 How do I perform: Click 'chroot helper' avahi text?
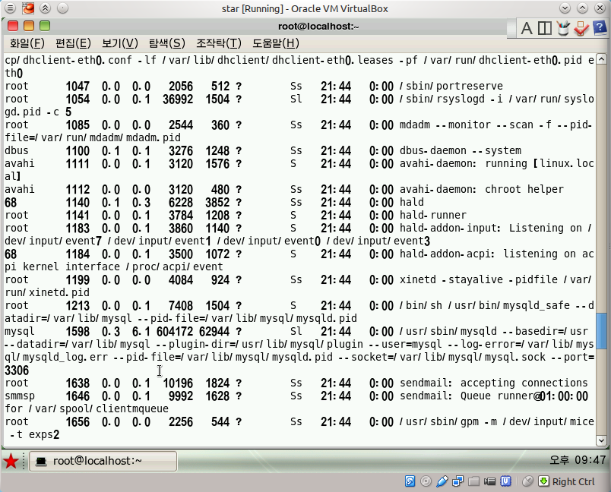click(x=524, y=190)
